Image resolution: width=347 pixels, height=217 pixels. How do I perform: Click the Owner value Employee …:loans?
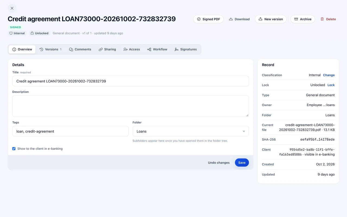pyautogui.click(x=321, y=105)
